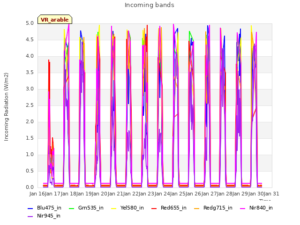300x225 pixels.
Task: Click the yellow Yel580_in legend swatch
Action: coord(113,209)
